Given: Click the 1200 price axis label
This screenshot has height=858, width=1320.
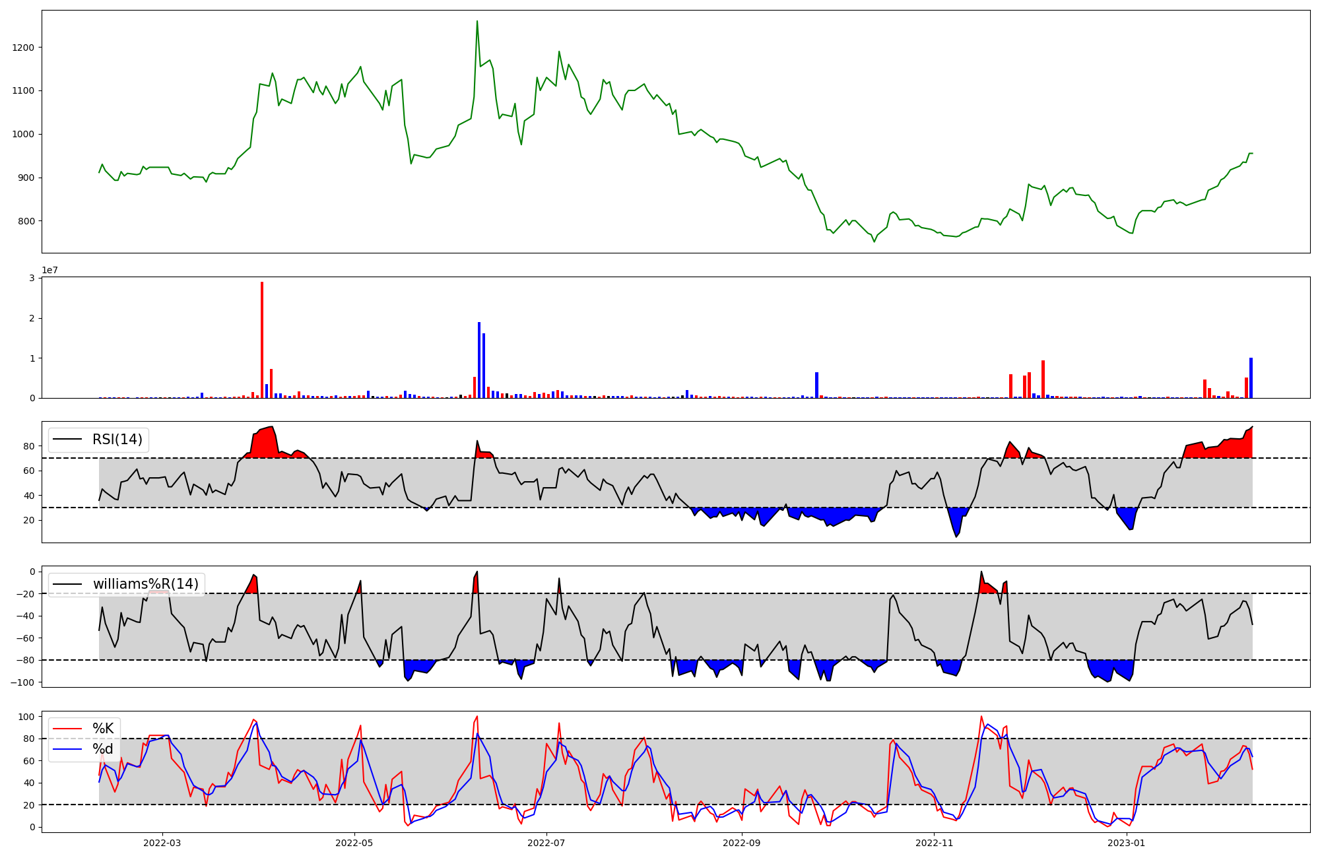Looking at the screenshot, I should tap(23, 48).
